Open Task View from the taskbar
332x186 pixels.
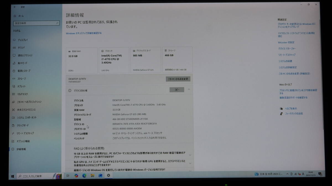click(x=68, y=176)
